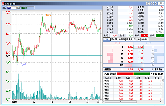Screen dimensions: 166x106
Task: Switch to the 盤前試撮 tab
Action: point(114,40)
